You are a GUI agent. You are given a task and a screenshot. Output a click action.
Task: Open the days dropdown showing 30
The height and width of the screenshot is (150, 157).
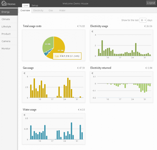[143, 20]
